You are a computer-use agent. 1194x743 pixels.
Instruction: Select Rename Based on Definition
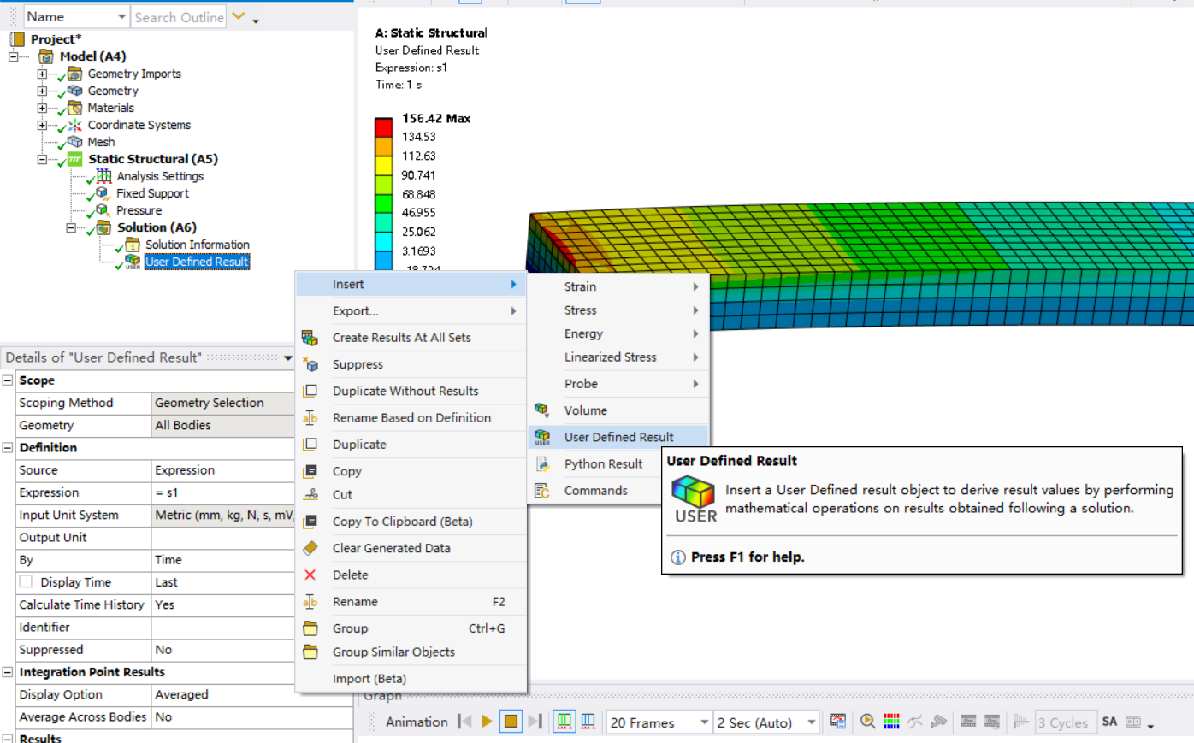coord(411,417)
